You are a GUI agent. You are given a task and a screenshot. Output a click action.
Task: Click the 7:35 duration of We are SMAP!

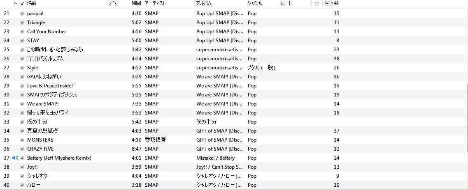point(136,104)
